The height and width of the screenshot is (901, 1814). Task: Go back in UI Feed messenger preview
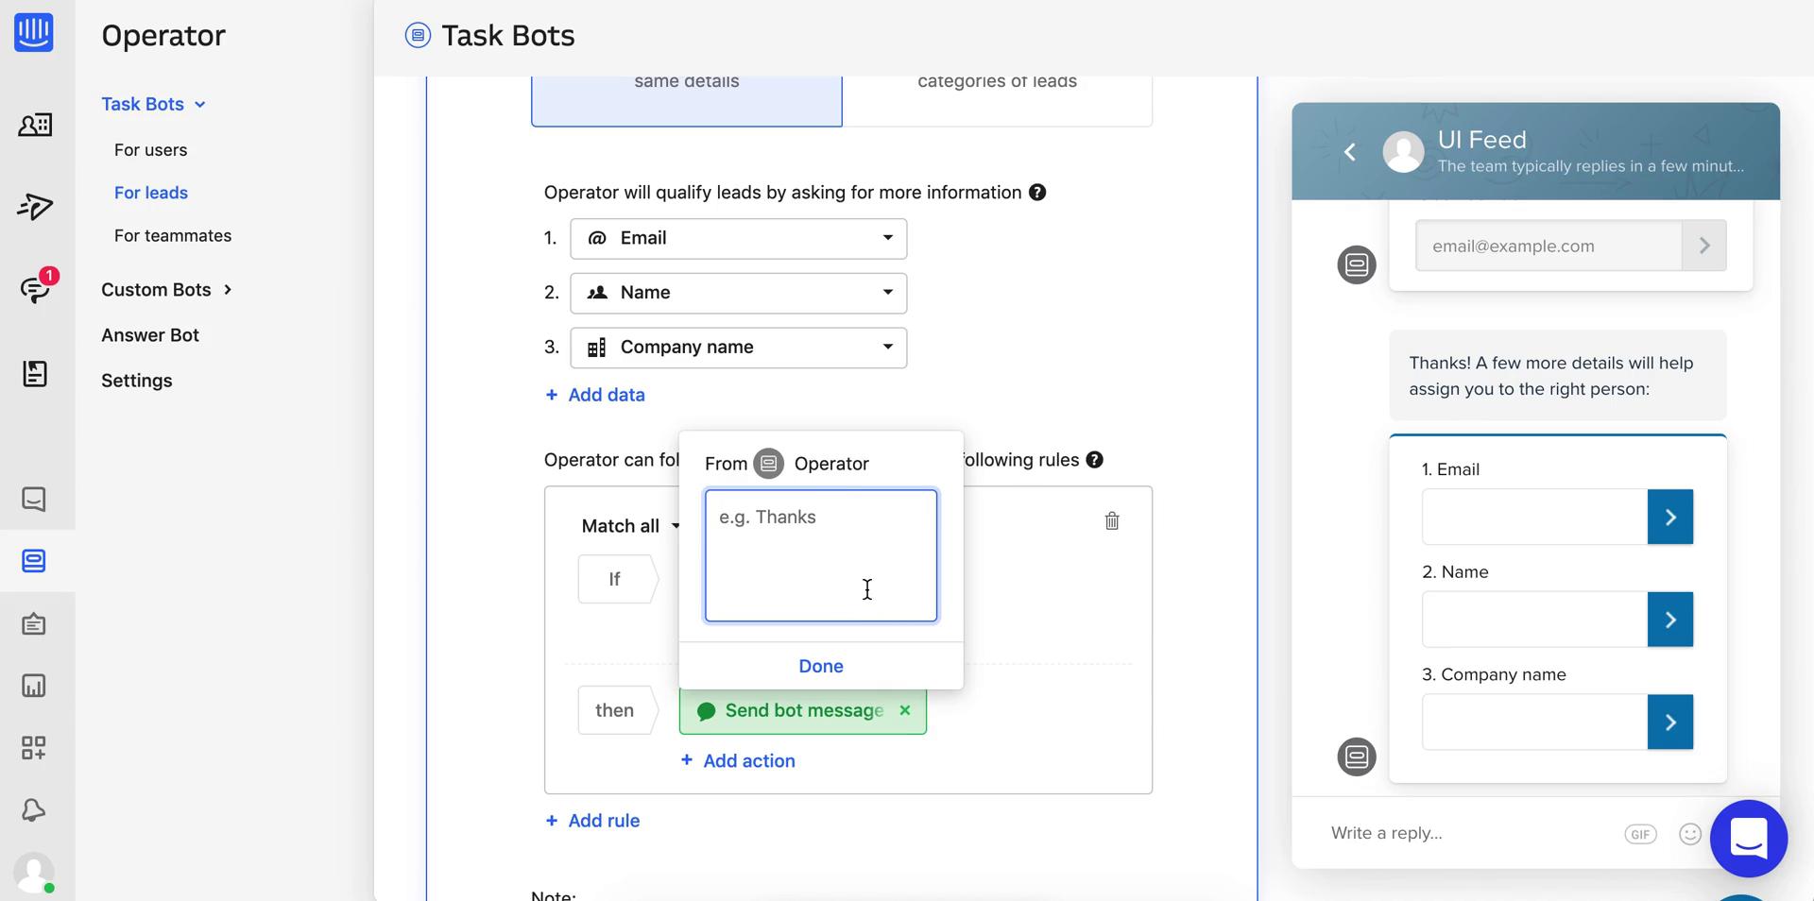pyautogui.click(x=1350, y=152)
